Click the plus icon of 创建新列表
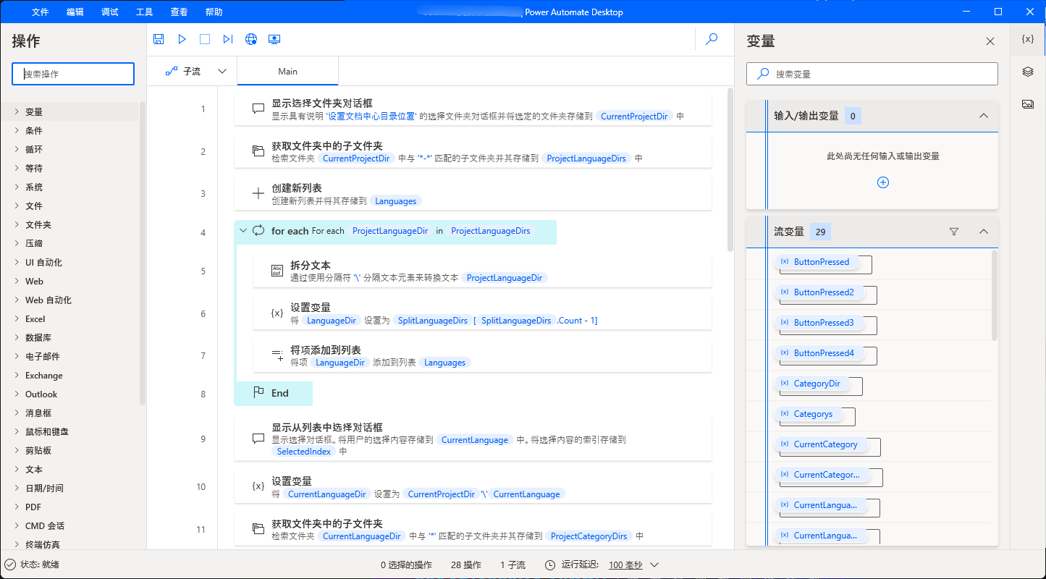This screenshot has height=579, width=1046. pos(258,194)
